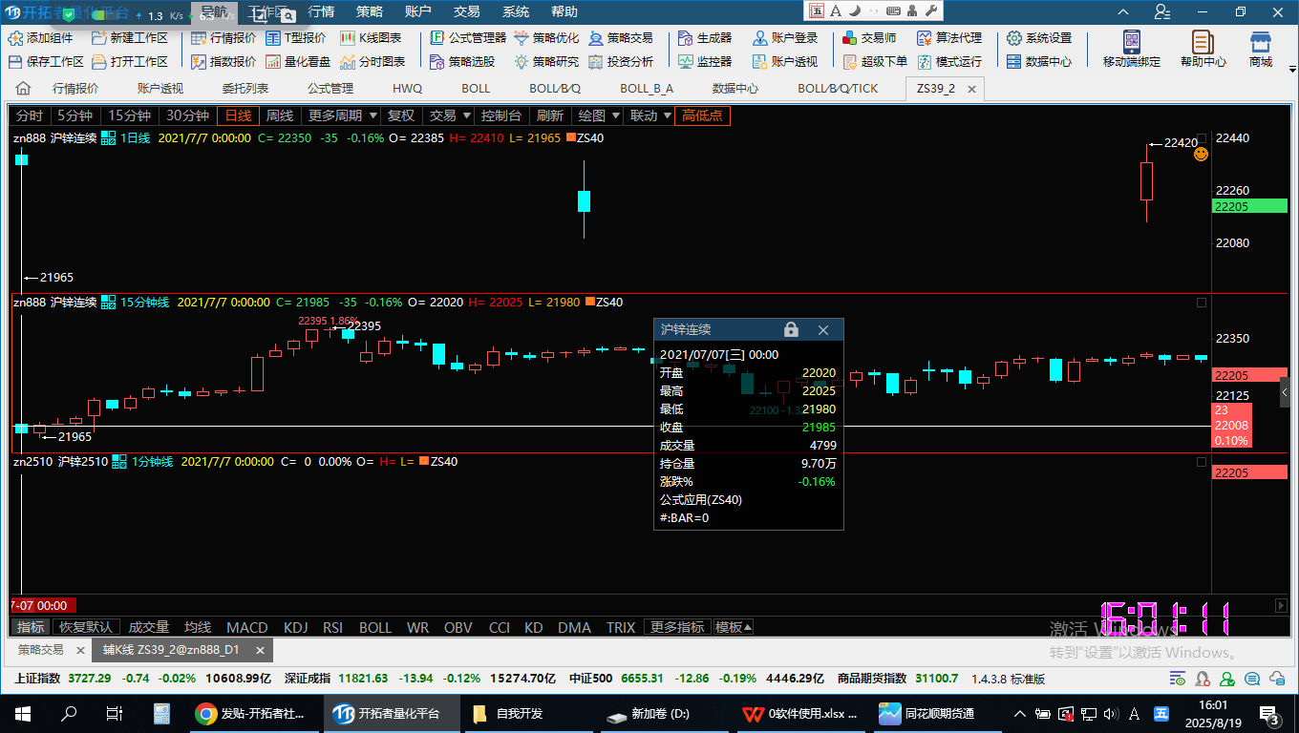Open 行情报价 quote list in toolbar
The height and width of the screenshot is (733, 1299).
pyautogui.click(x=224, y=38)
